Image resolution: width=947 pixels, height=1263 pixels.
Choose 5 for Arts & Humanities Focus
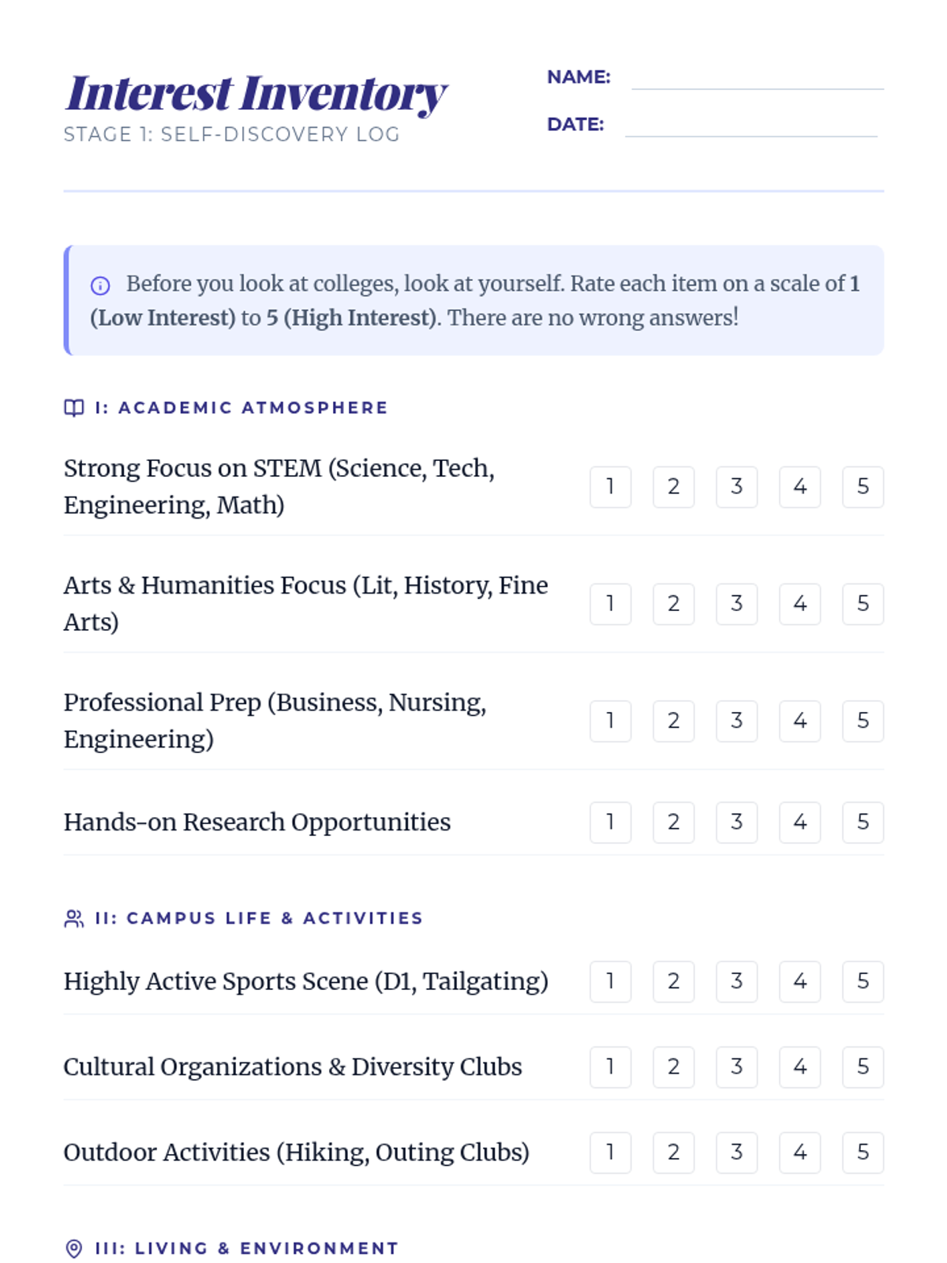pyautogui.click(x=863, y=604)
